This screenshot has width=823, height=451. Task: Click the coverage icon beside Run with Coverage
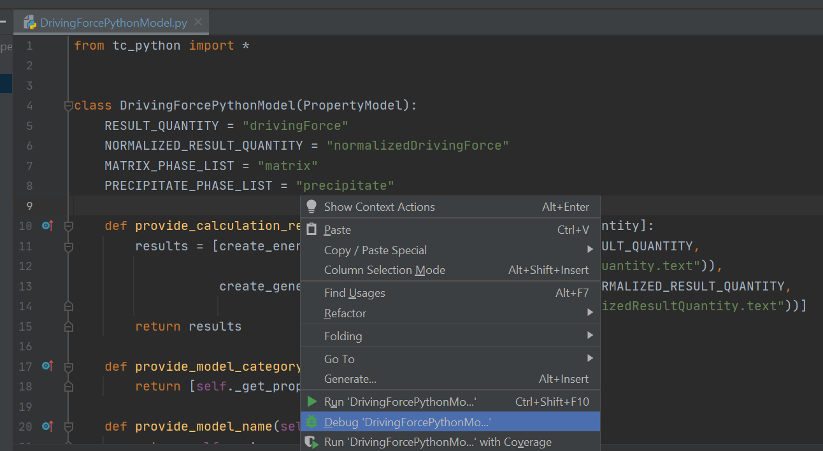pos(311,441)
